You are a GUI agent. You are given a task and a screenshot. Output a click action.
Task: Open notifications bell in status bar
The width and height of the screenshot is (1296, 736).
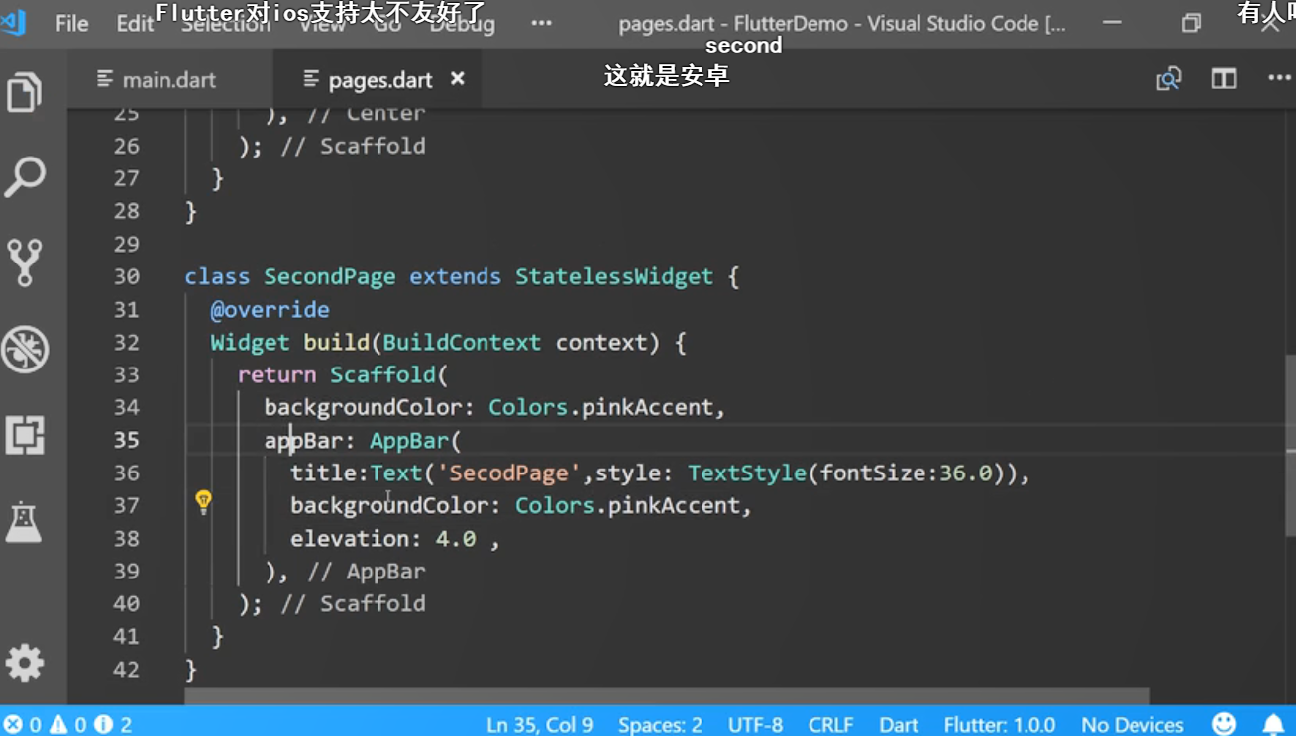1273,725
